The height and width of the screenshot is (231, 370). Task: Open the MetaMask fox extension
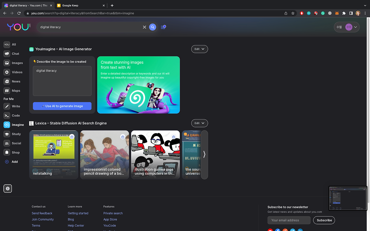[x=337, y=13]
